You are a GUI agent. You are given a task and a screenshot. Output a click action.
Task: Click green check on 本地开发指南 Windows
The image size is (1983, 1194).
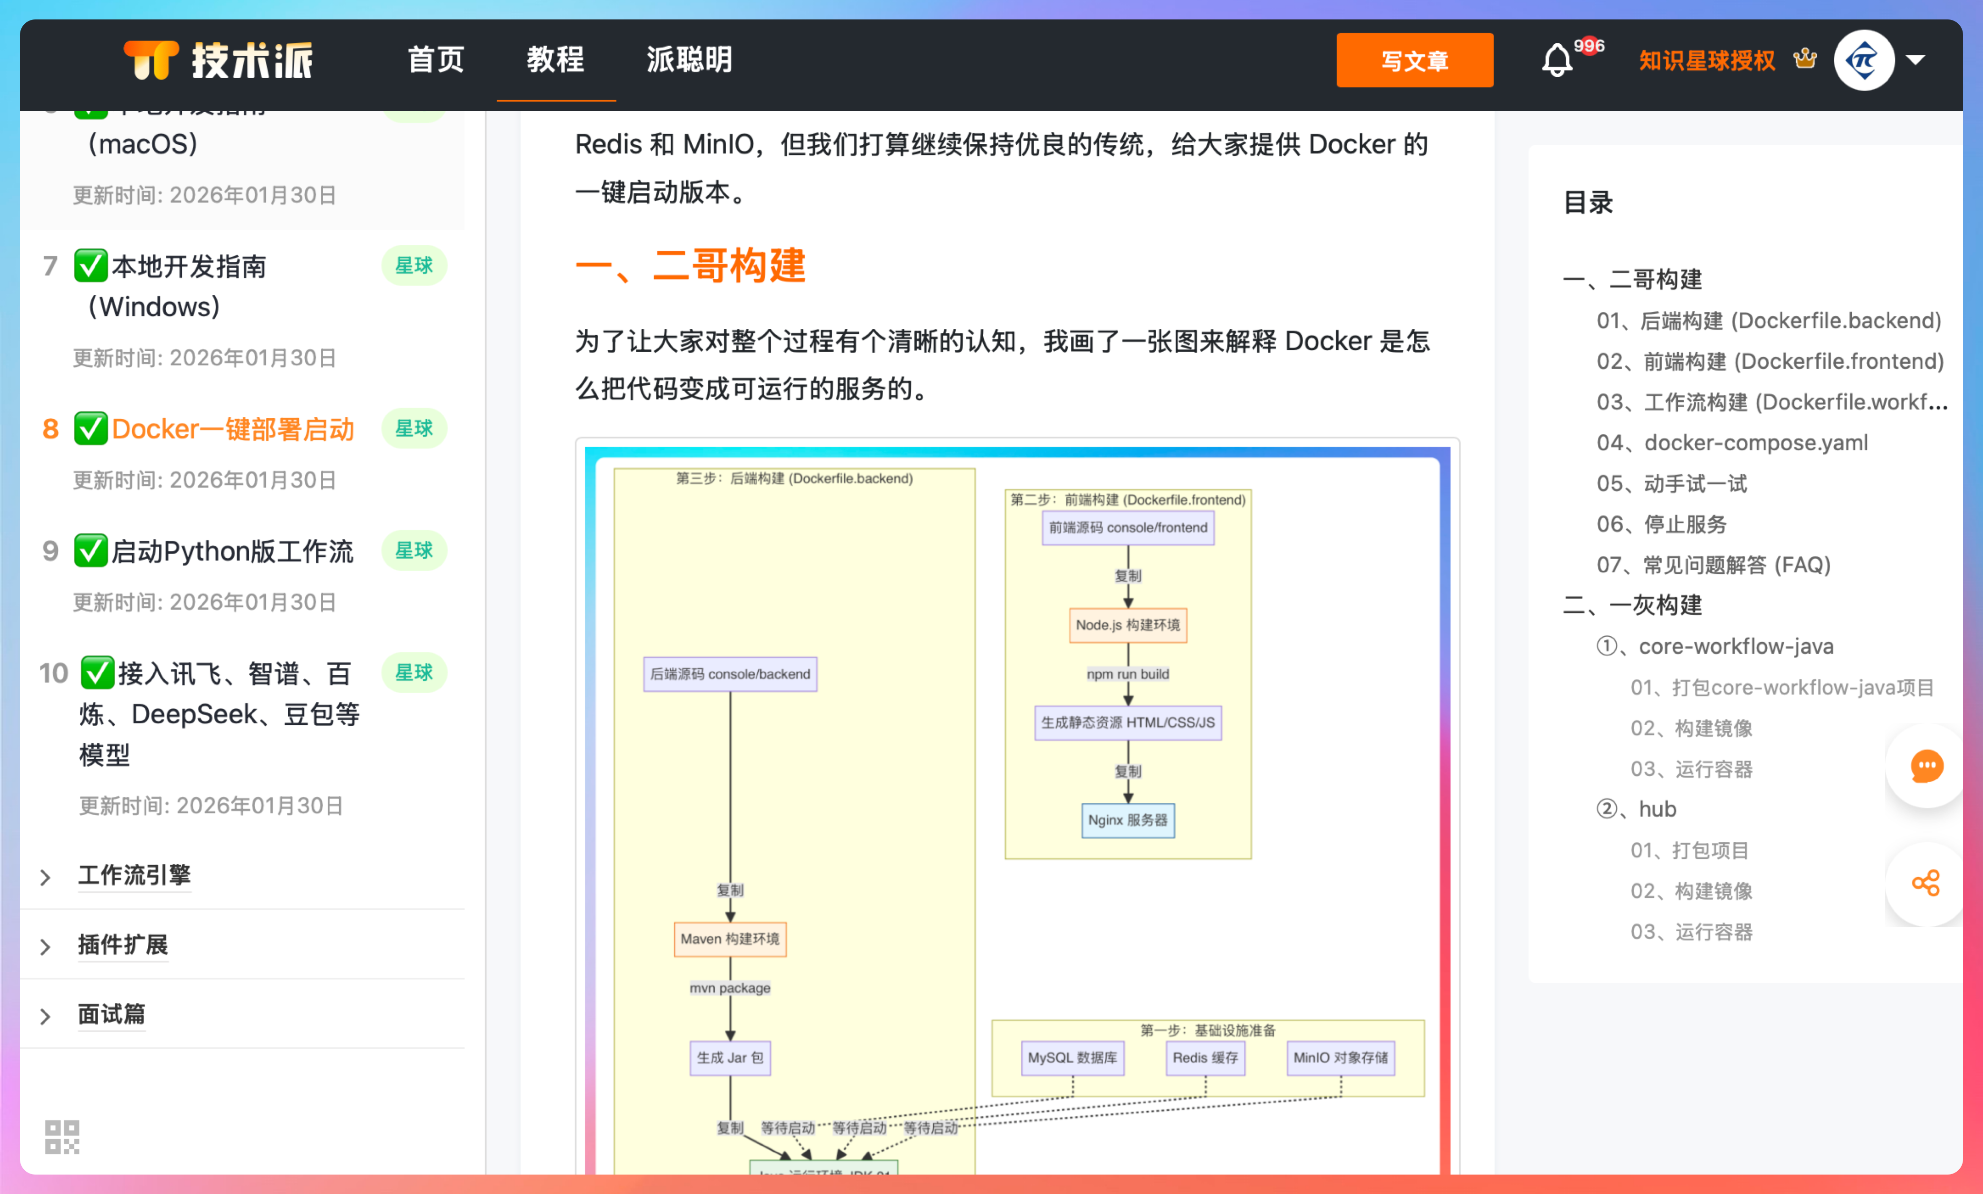(91, 266)
